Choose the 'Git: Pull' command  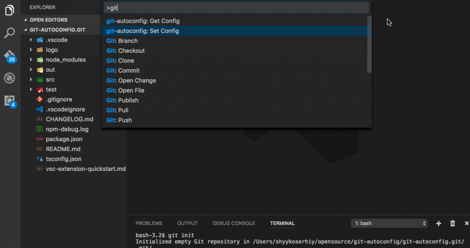click(x=235, y=110)
